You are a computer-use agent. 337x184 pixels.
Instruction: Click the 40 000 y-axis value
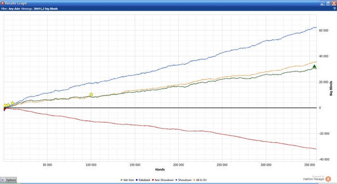(324, 56)
